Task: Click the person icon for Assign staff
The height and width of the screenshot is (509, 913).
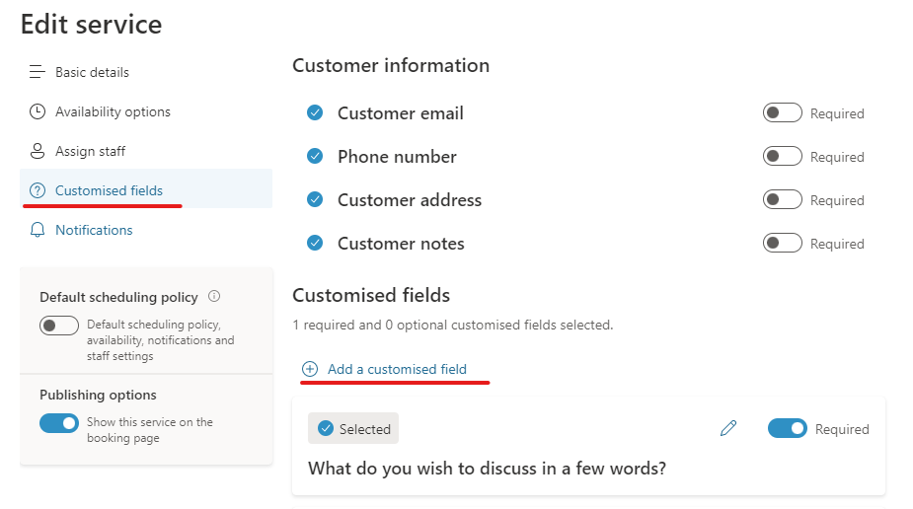Action: pyautogui.click(x=38, y=151)
